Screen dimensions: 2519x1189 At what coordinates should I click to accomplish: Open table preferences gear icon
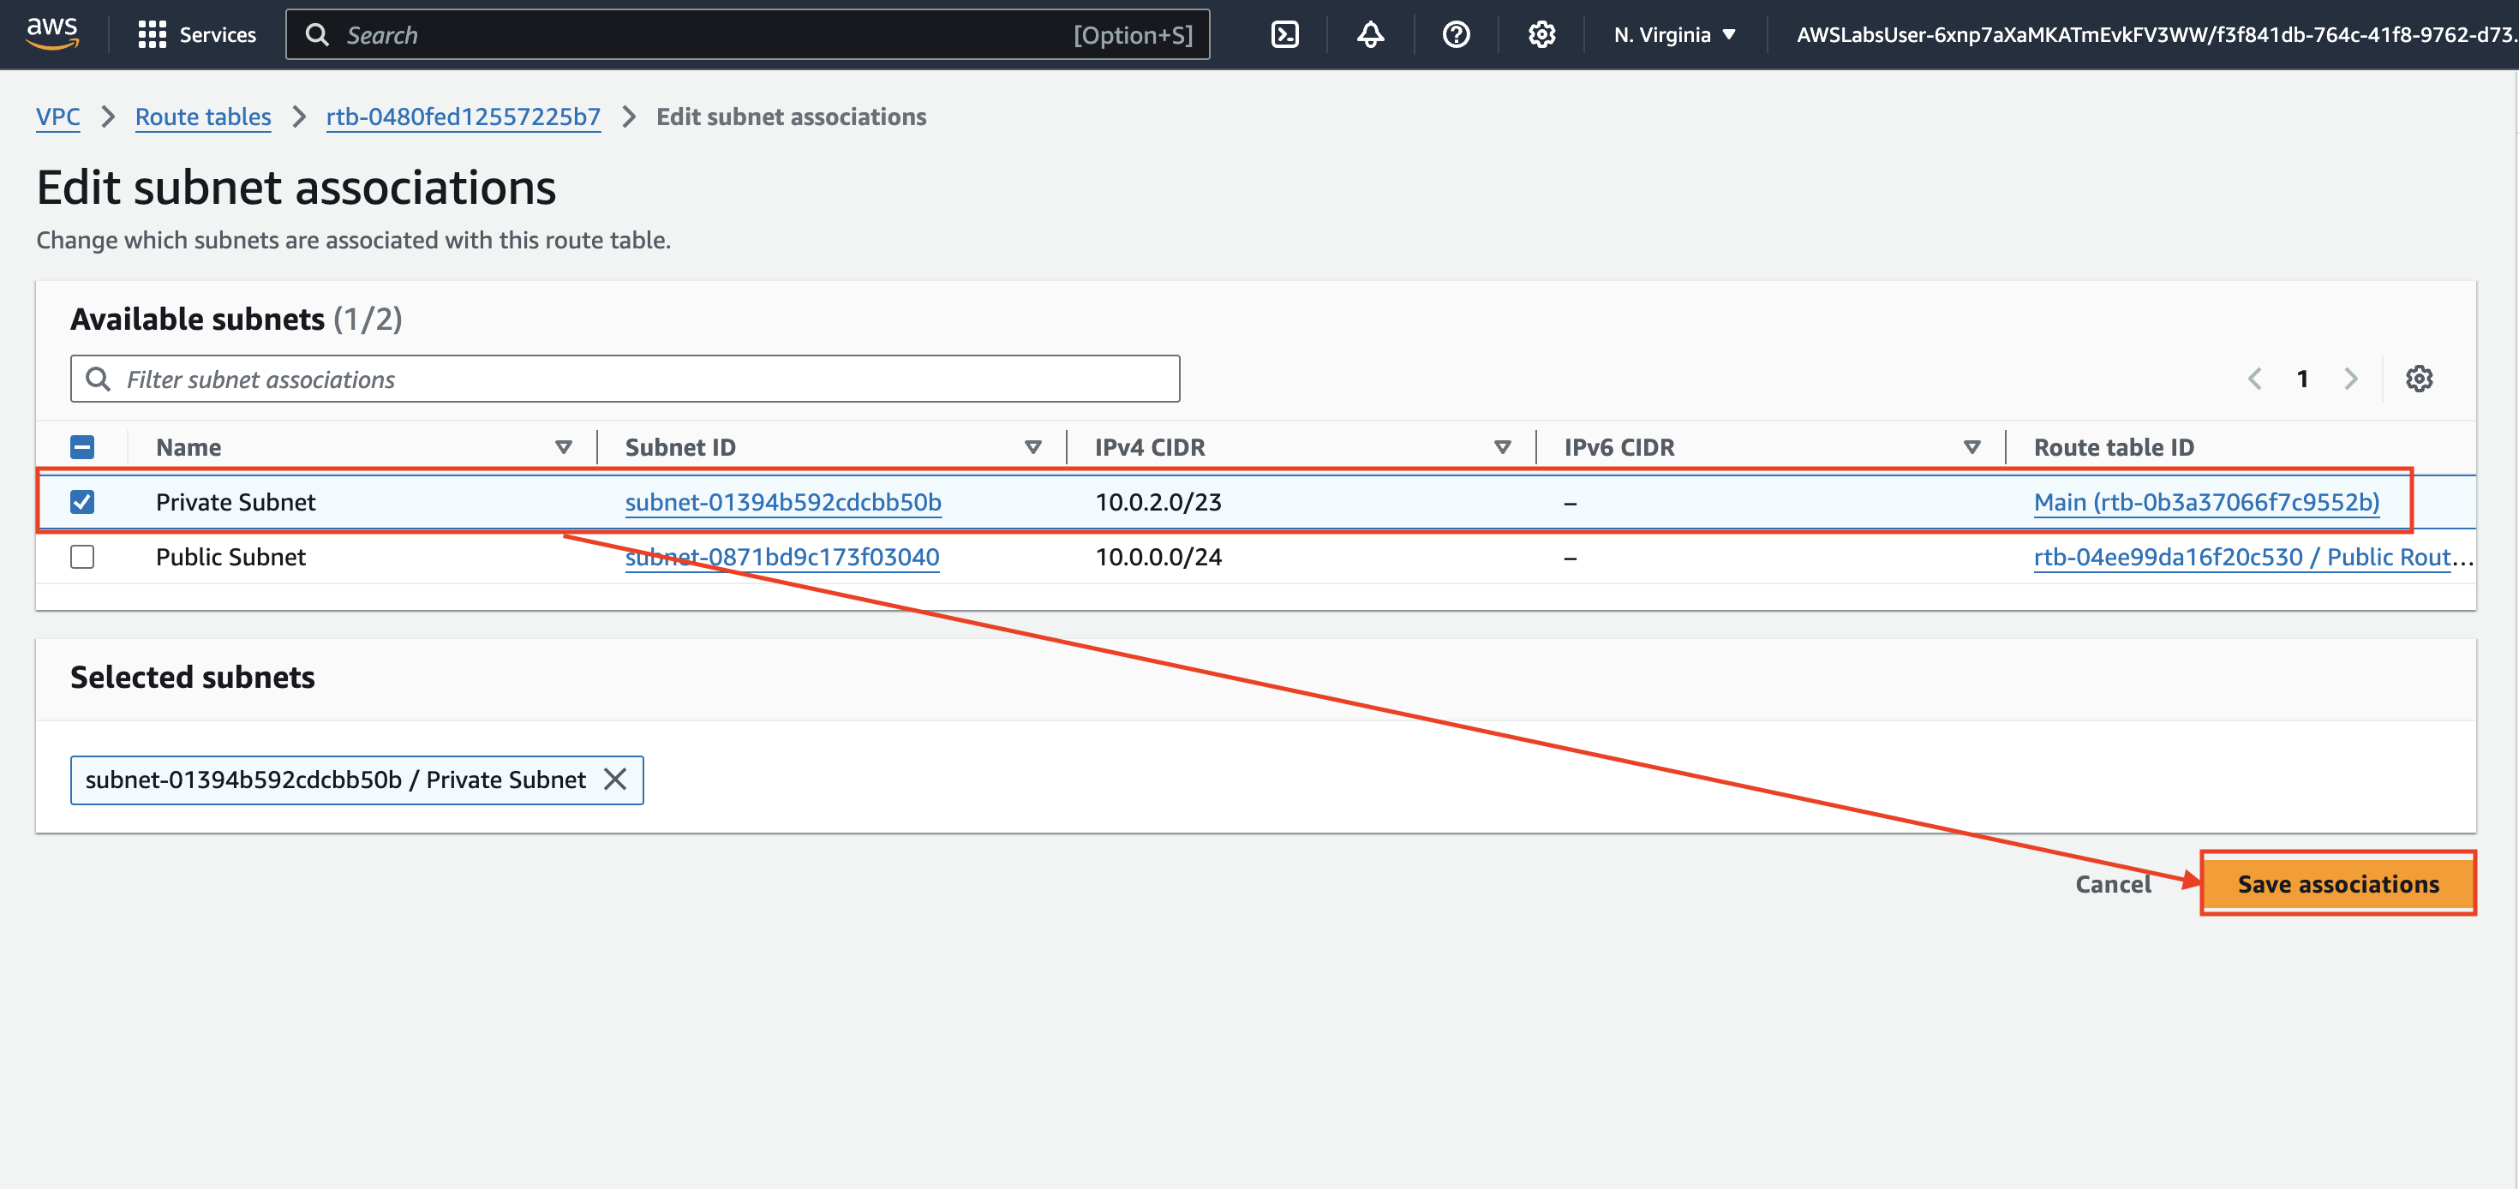pos(2418,379)
